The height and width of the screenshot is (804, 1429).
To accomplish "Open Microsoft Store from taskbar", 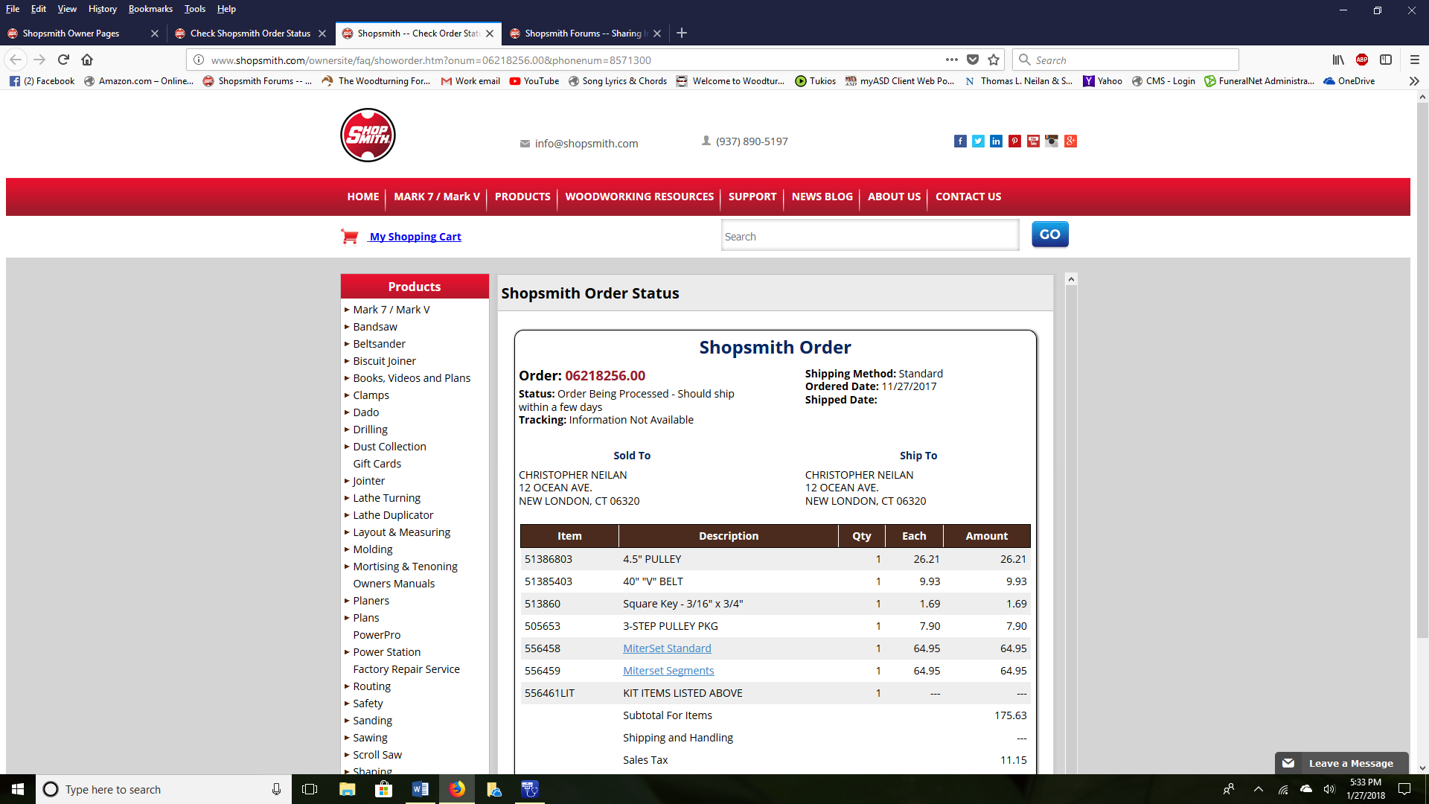I will pos(383,789).
